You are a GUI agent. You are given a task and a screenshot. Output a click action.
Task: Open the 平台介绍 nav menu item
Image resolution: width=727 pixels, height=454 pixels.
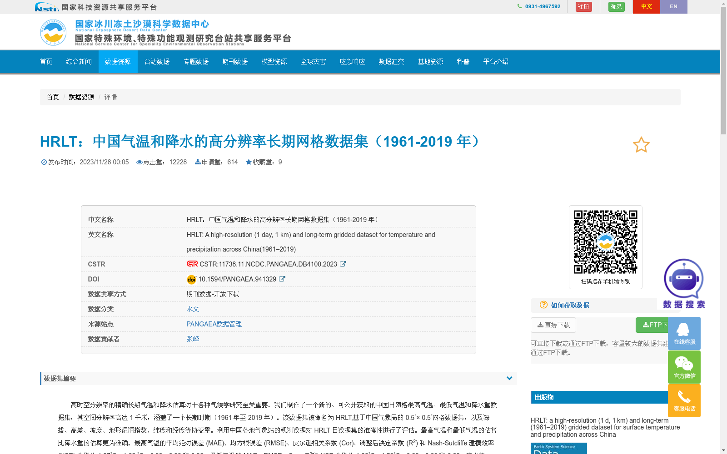point(496,62)
